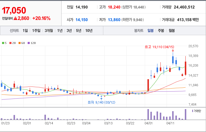Select 일봉 daily candle chart
The width and height of the screenshot is (206, 132).
(150, 31)
